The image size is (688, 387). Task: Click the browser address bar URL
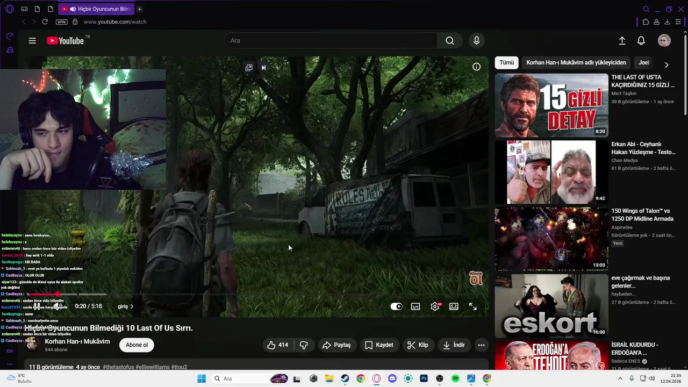[x=115, y=22]
